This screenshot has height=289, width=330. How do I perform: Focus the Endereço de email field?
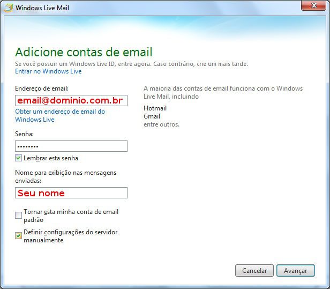point(71,100)
